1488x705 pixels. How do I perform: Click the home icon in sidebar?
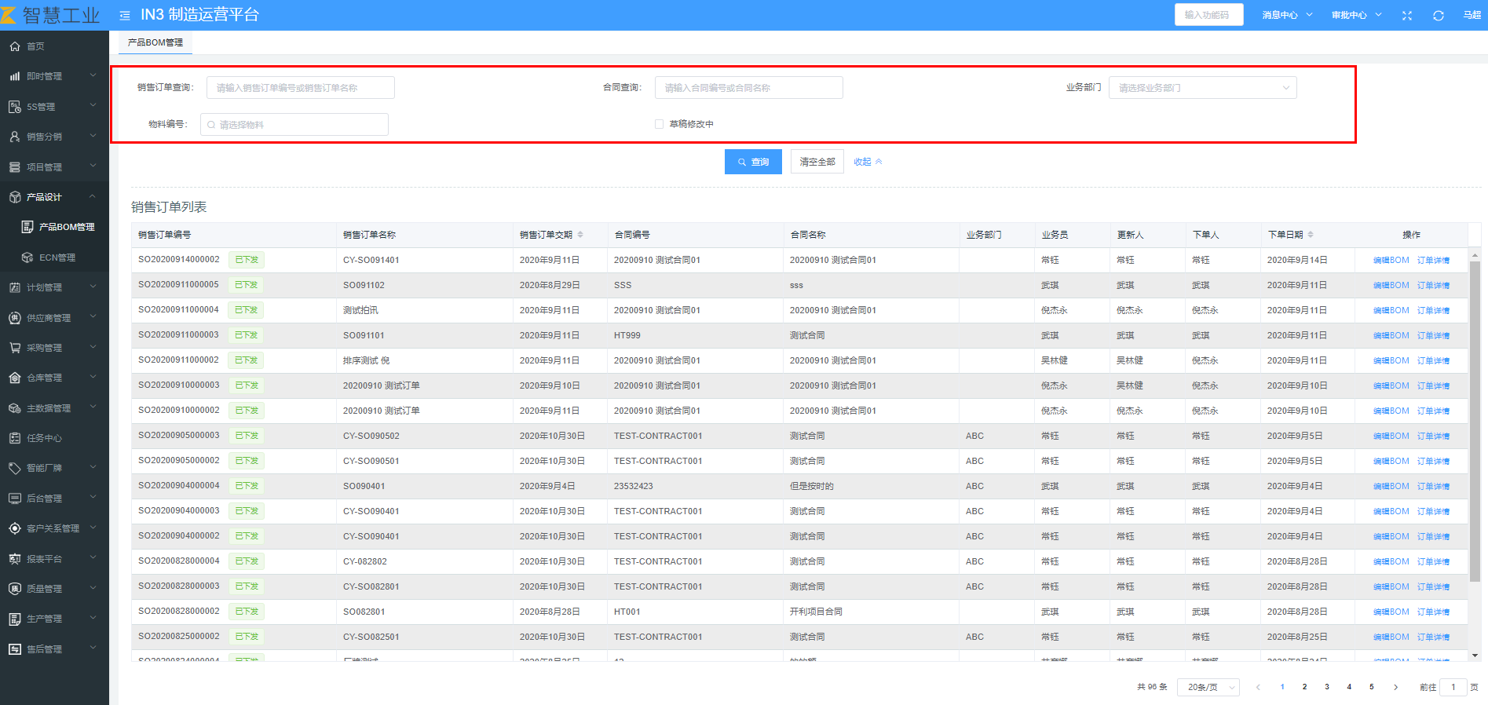(x=15, y=46)
